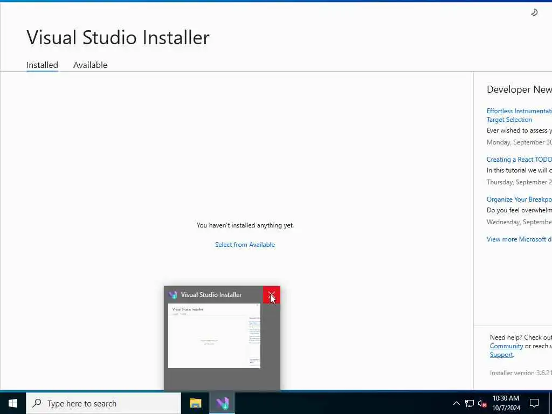
Task: Open the Creating a React TODO article
Action: [519, 160]
